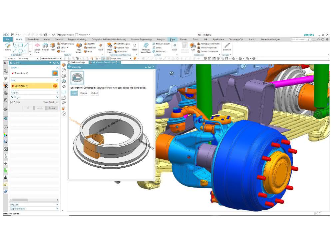Click the Fill Surface command
Screen dimensions: 333x249
coord(159,51)
